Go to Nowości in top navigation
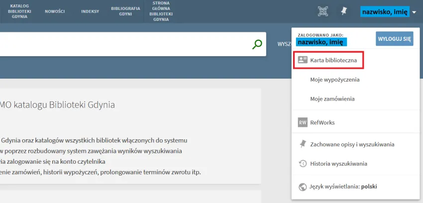The height and width of the screenshot is (203, 423). (55, 11)
